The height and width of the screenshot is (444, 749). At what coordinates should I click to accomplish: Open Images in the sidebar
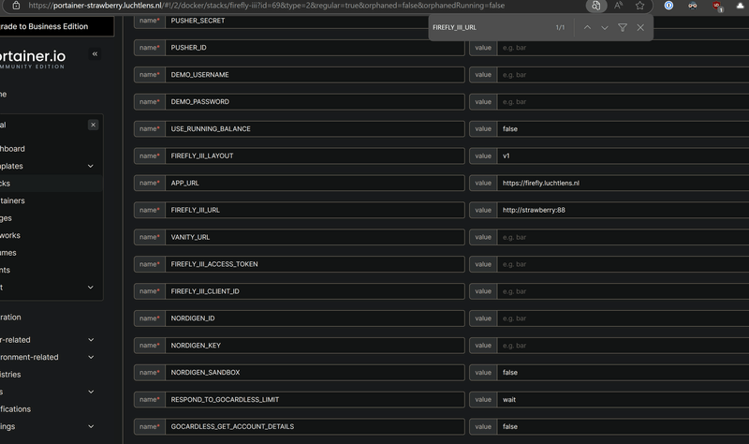coord(7,218)
